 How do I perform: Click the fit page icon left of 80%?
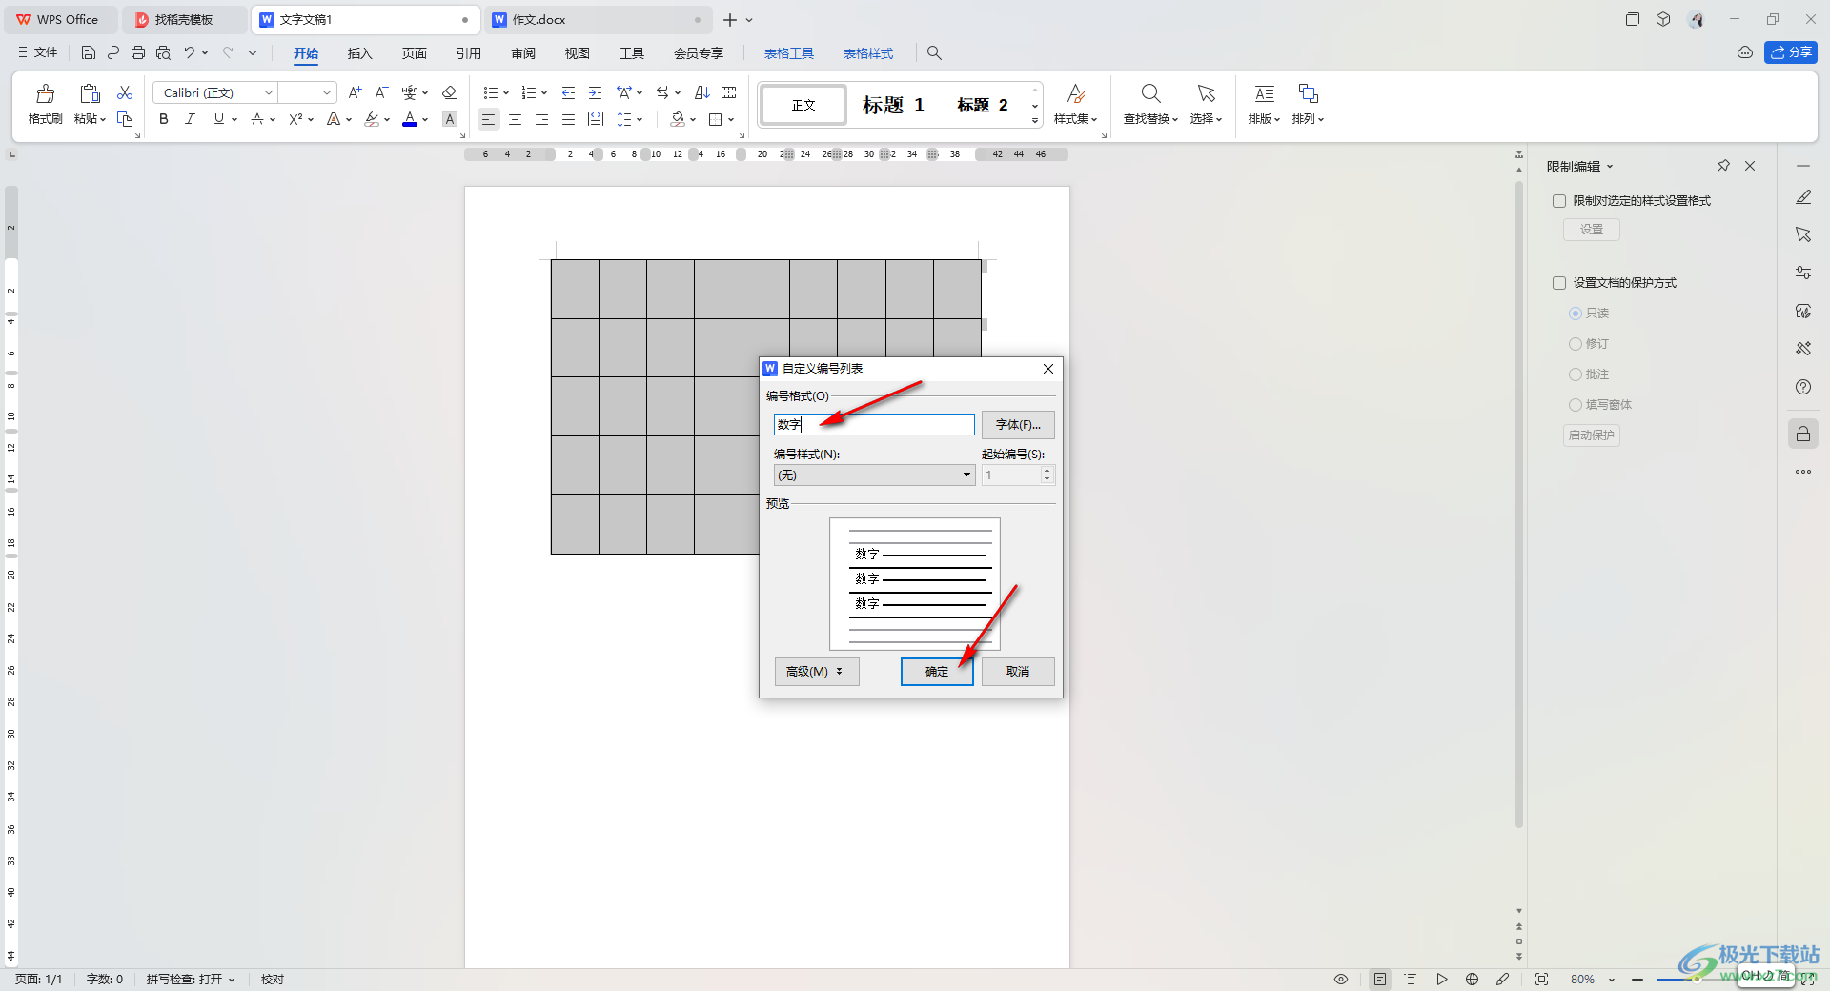point(1541,979)
